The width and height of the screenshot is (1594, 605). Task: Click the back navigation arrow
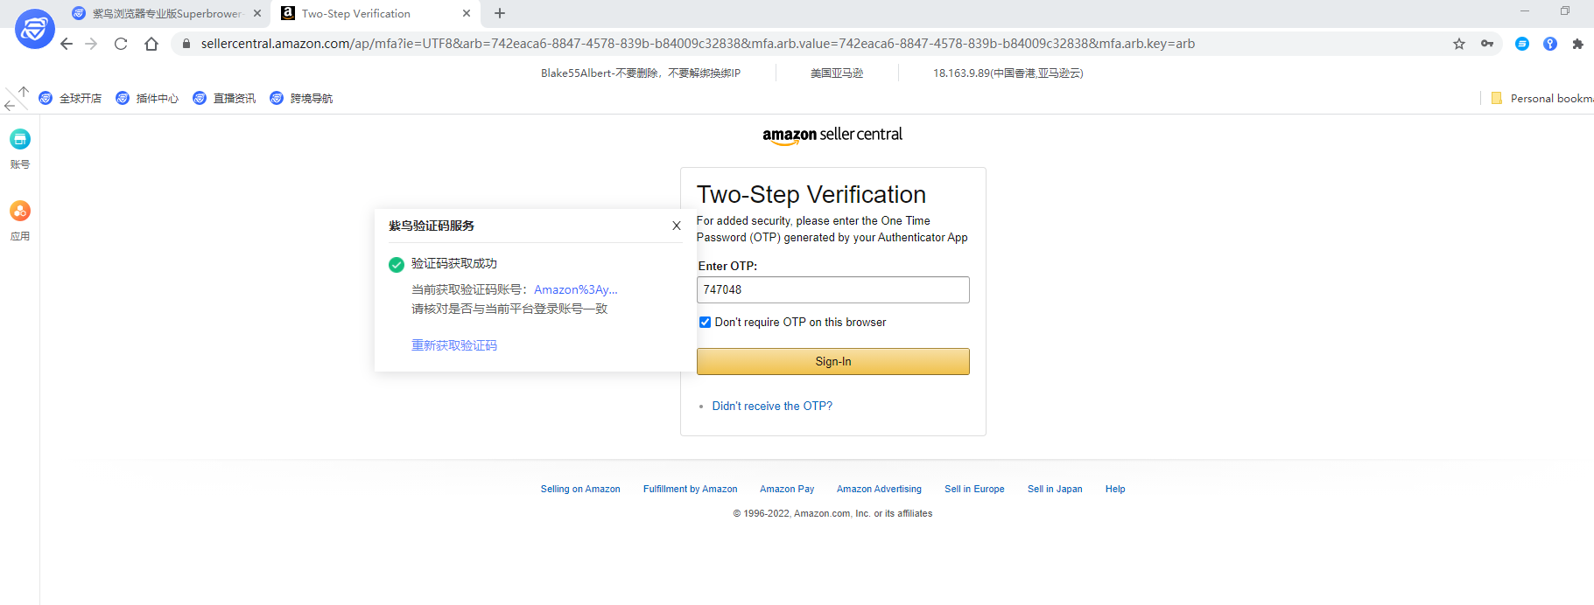tap(67, 44)
